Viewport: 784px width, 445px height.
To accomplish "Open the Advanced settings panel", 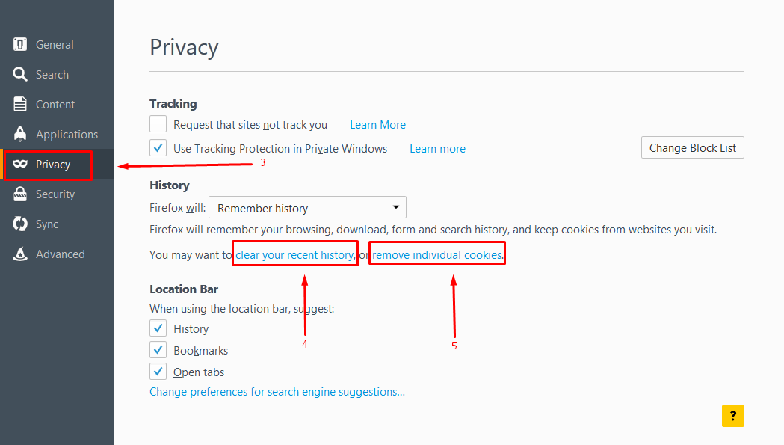I will [x=22, y=254].
